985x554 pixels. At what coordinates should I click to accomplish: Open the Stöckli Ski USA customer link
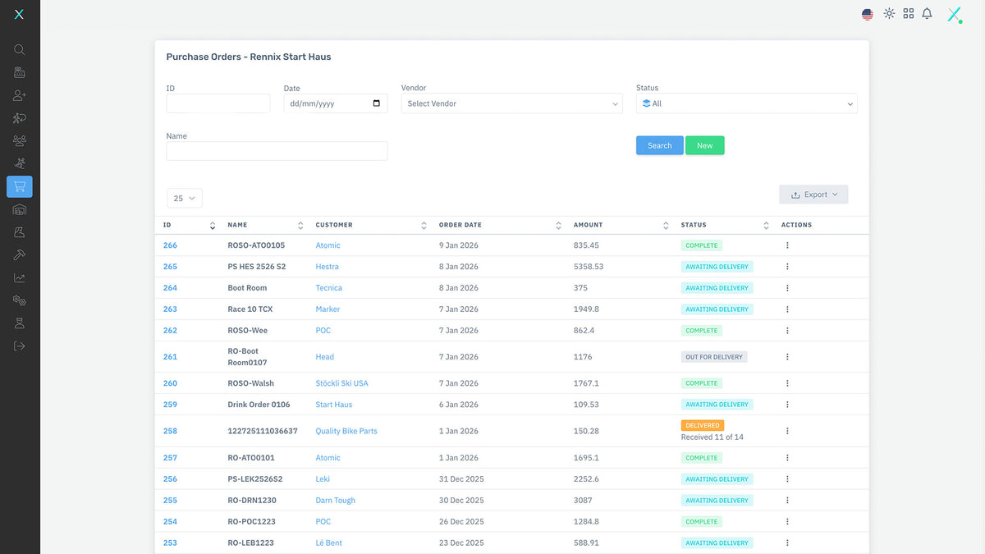[341, 383]
